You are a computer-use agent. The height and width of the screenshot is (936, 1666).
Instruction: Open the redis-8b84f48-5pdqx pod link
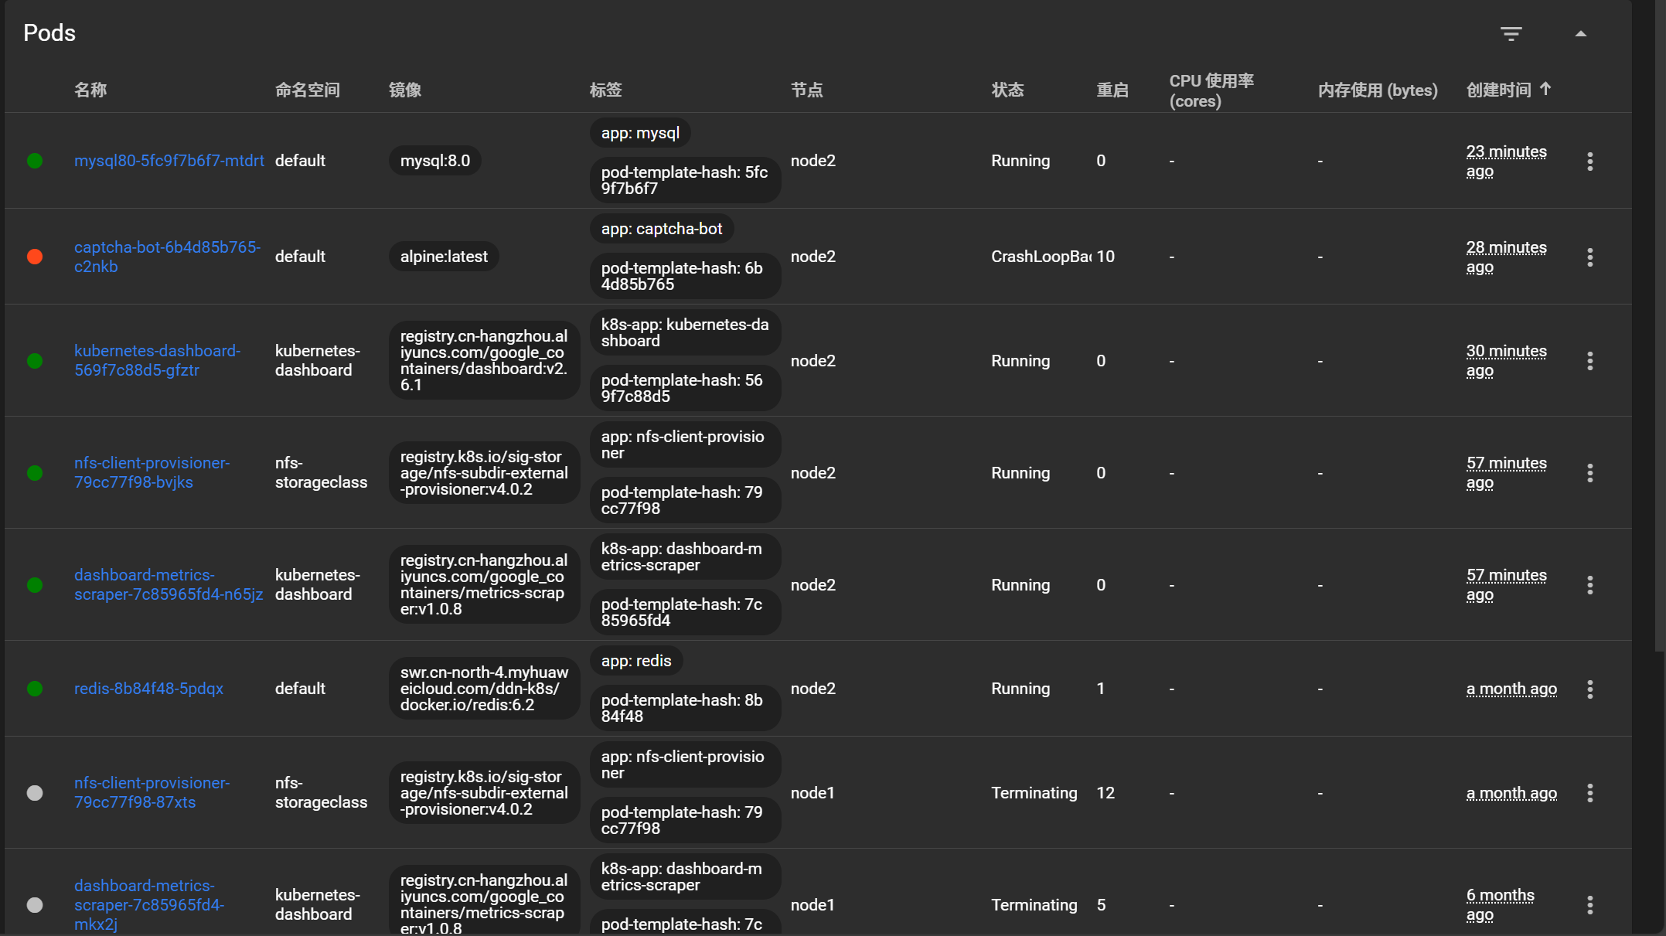click(148, 689)
